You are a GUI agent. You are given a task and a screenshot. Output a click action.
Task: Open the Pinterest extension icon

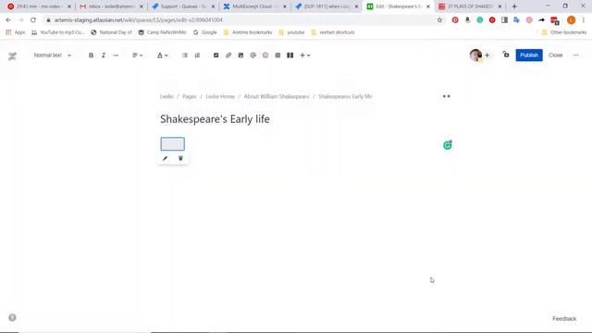pos(455,20)
